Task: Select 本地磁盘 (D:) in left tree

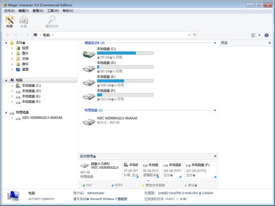Action: (31, 91)
